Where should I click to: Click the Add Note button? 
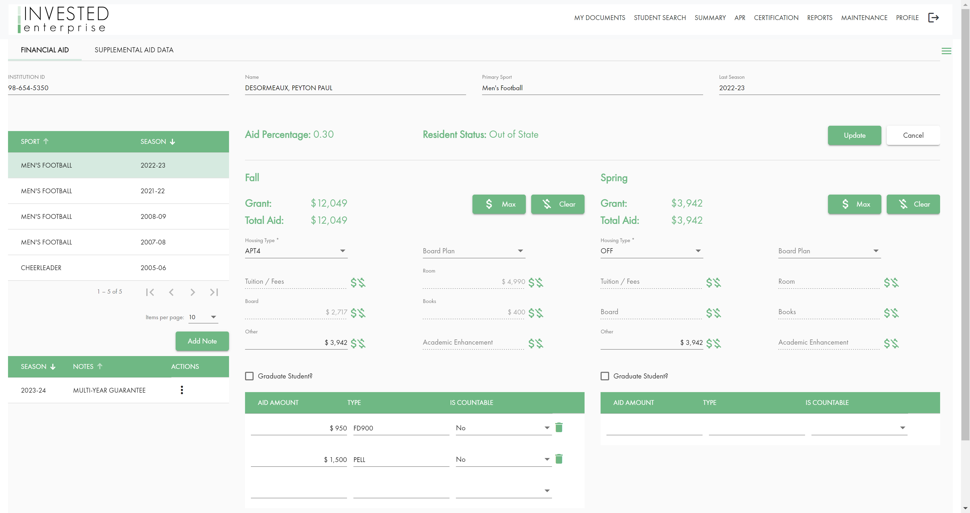202,341
